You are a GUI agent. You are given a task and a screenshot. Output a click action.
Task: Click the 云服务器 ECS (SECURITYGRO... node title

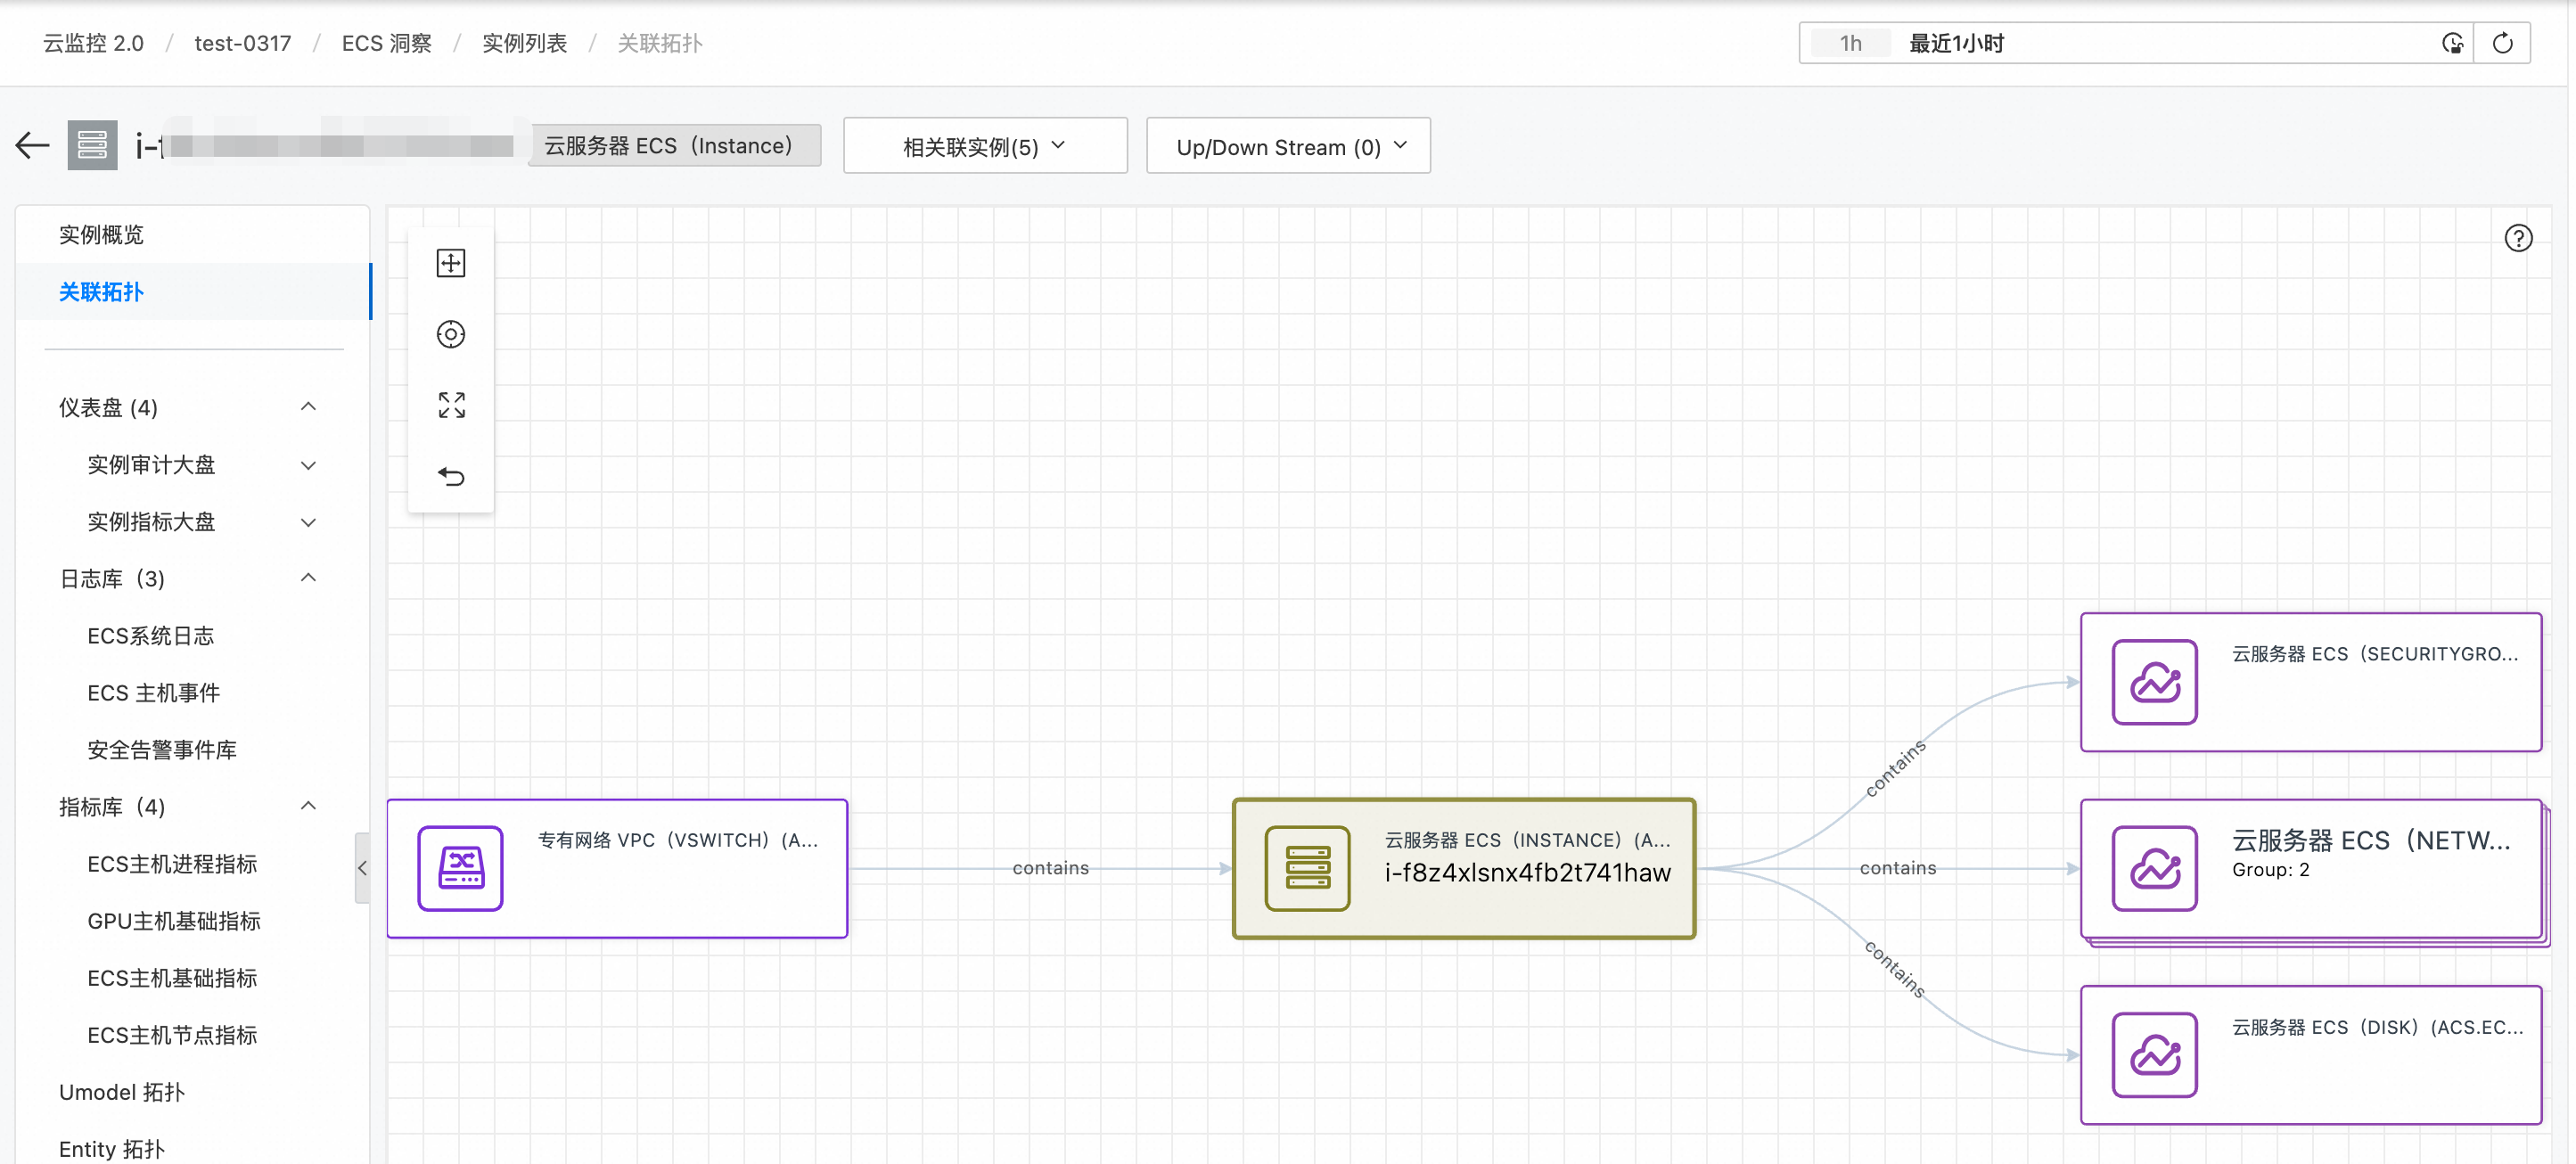click(x=2375, y=654)
